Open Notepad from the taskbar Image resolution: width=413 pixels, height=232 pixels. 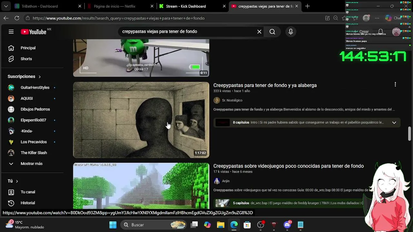pyautogui.click(x=300, y=225)
